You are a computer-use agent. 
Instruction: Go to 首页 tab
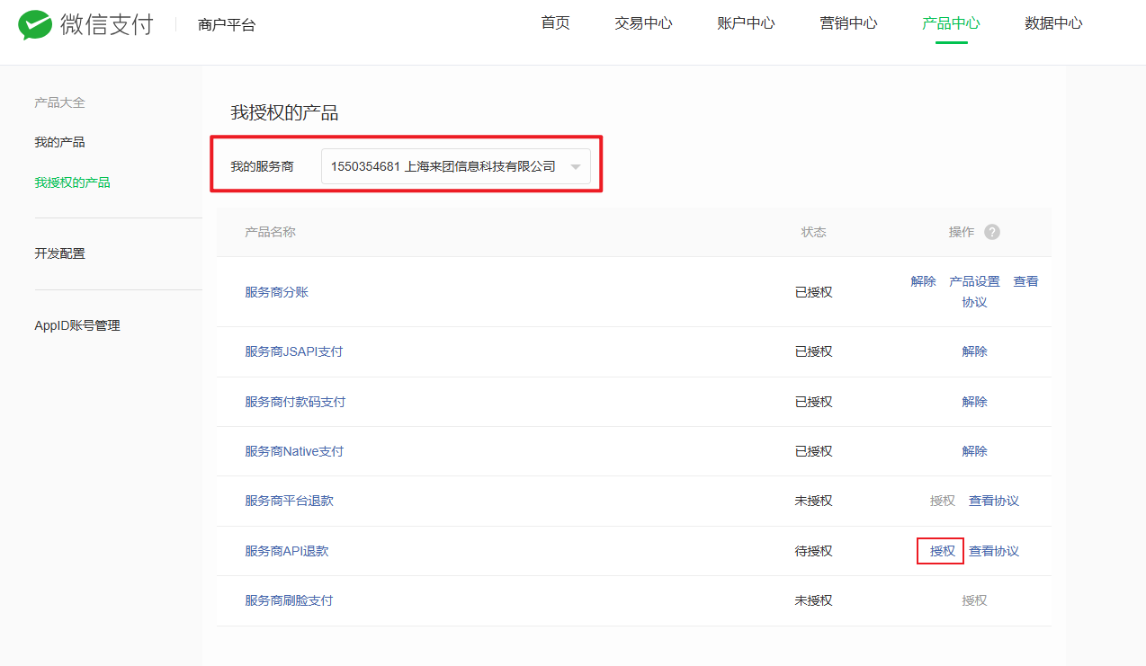click(555, 23)
